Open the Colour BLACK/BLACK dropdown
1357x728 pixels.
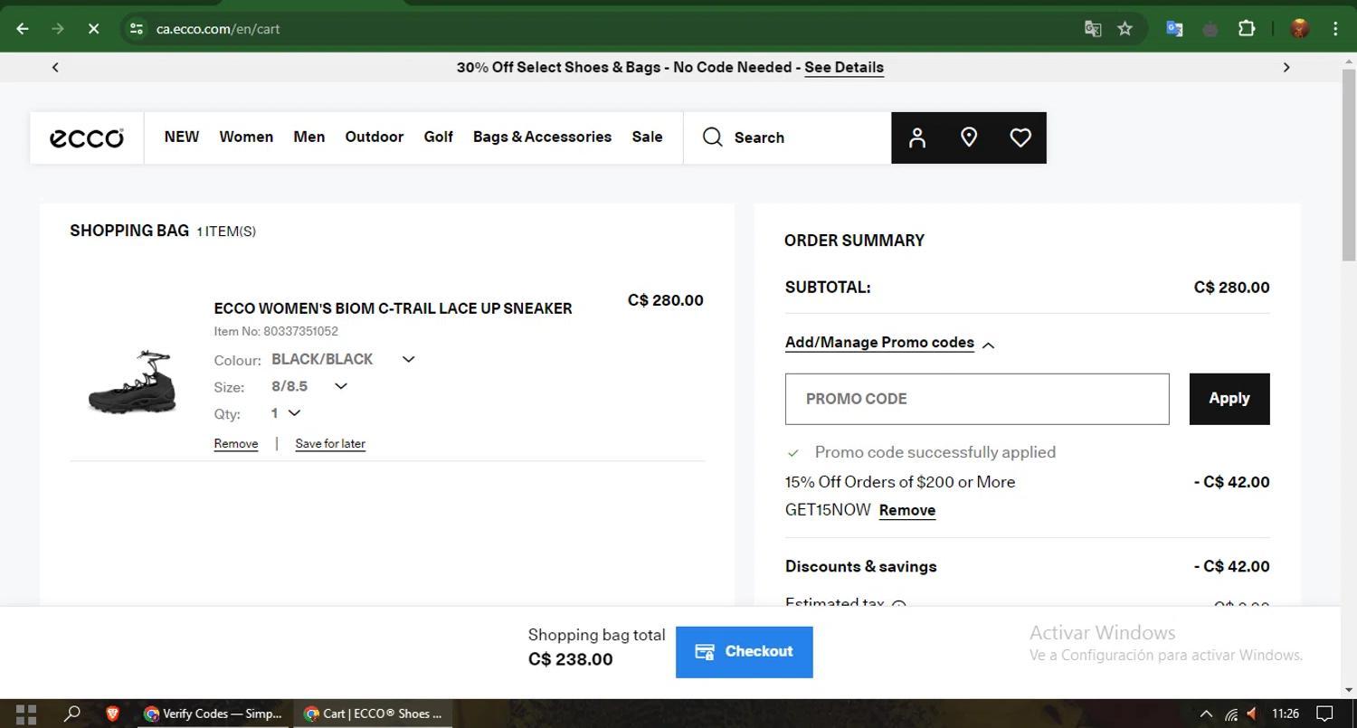pyautogui.click(x=343, y=359)
